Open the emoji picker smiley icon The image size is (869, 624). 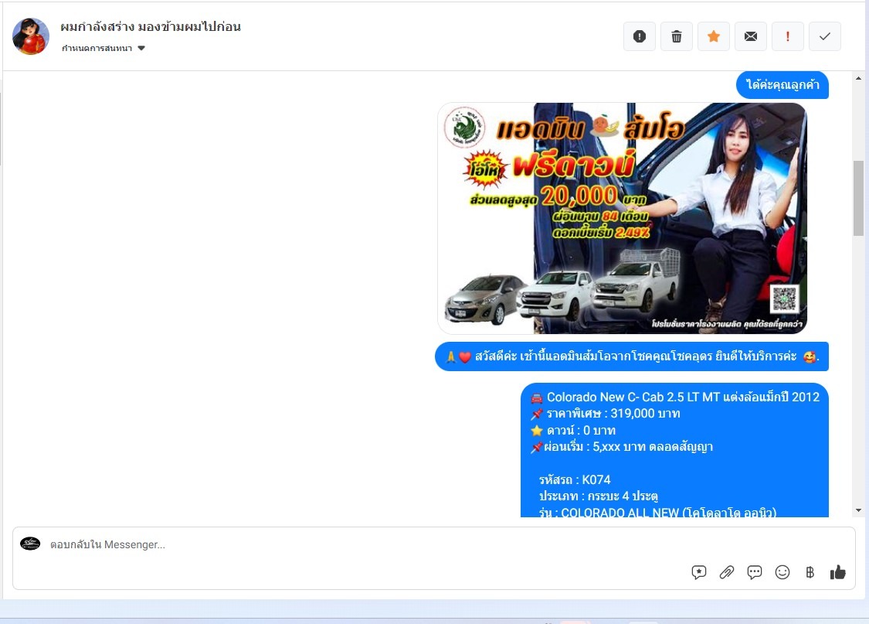782,572
